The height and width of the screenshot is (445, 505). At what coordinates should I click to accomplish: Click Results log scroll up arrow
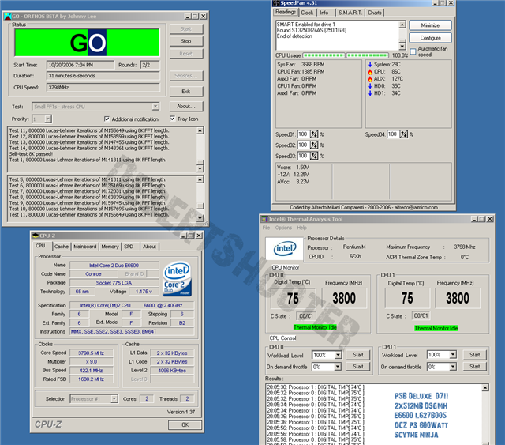point(485,387)
